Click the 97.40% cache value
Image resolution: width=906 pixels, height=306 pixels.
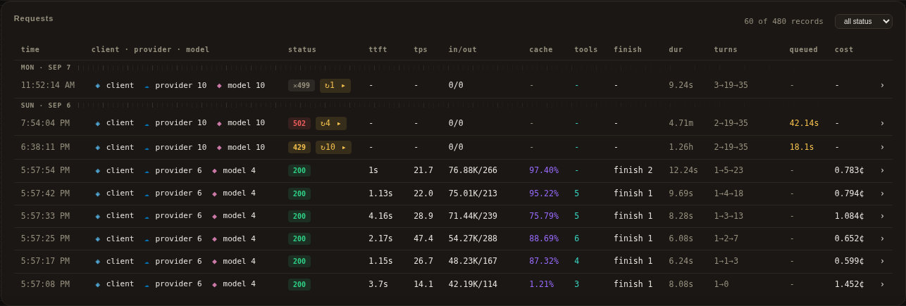pos(544,170)
